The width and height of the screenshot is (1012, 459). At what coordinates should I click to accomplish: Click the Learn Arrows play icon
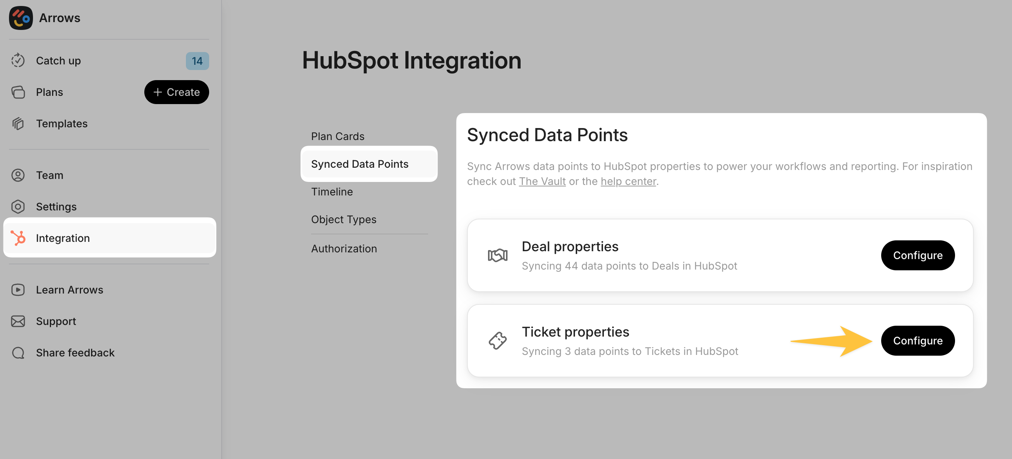[18, 290]
